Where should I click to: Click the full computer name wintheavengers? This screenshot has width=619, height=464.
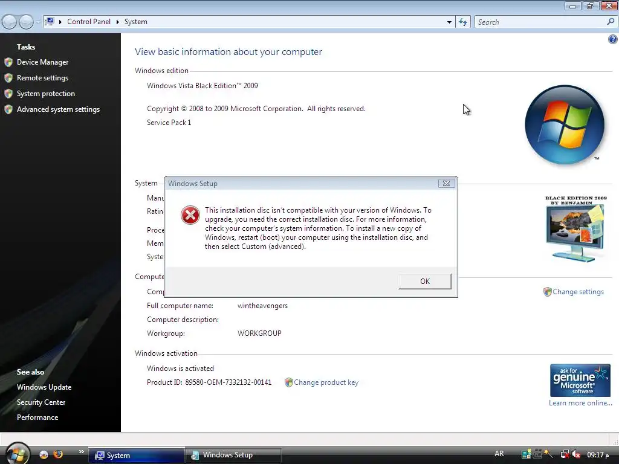(262, 306)
